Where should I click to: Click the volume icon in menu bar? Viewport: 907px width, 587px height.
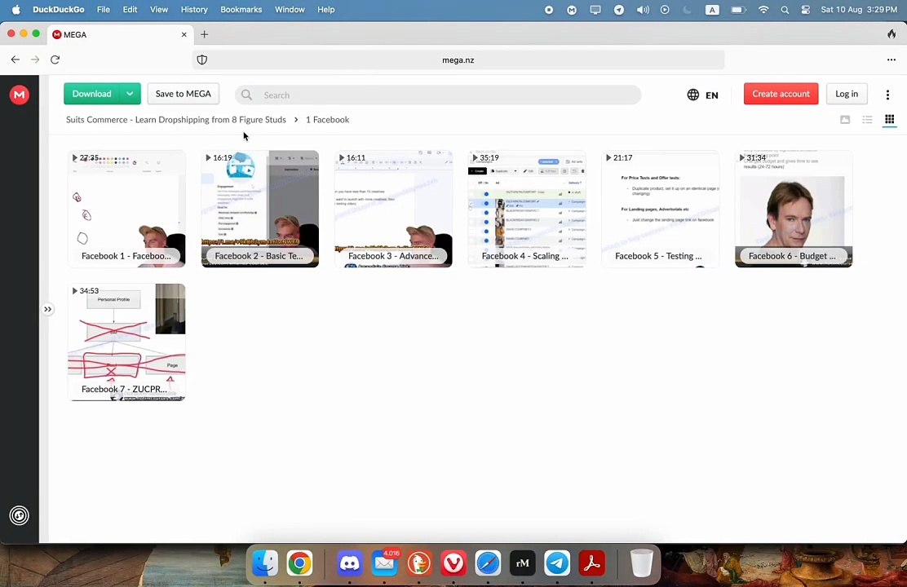point(643,9)
